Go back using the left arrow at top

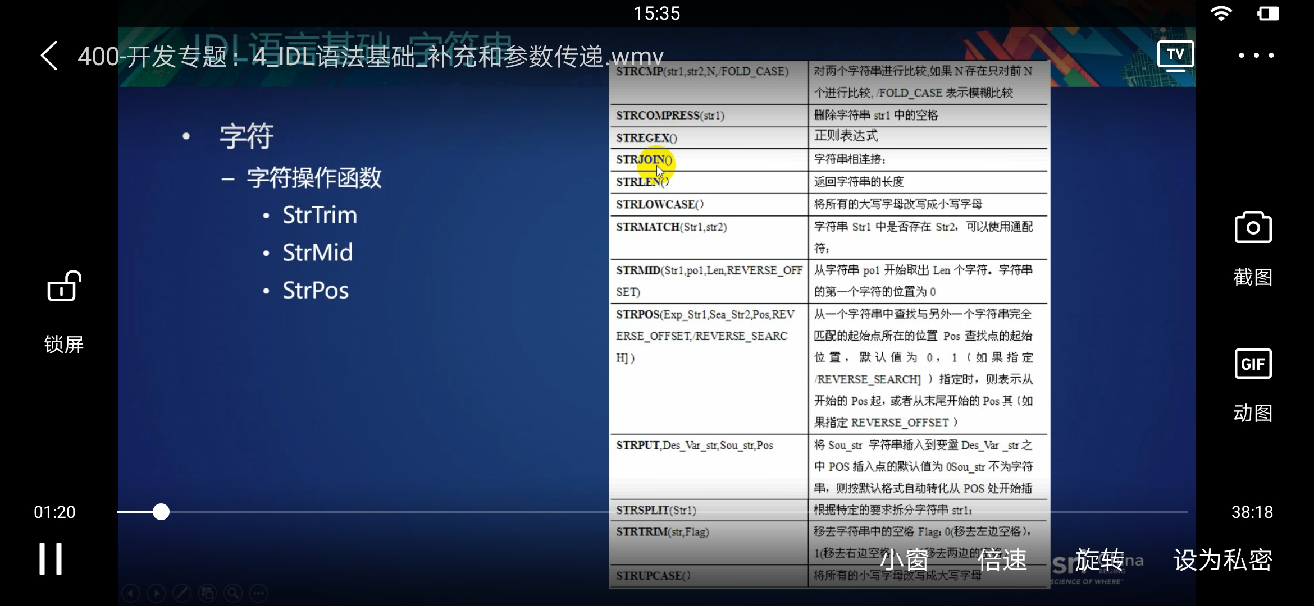pos(49,56)
